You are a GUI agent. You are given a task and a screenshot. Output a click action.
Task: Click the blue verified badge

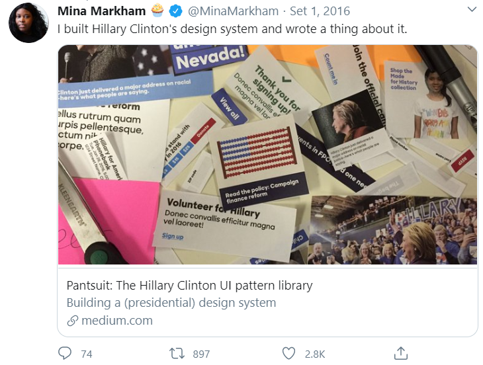coord(175,11)
